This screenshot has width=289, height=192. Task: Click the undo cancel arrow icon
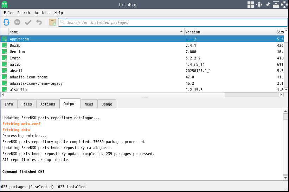[39, 22]
